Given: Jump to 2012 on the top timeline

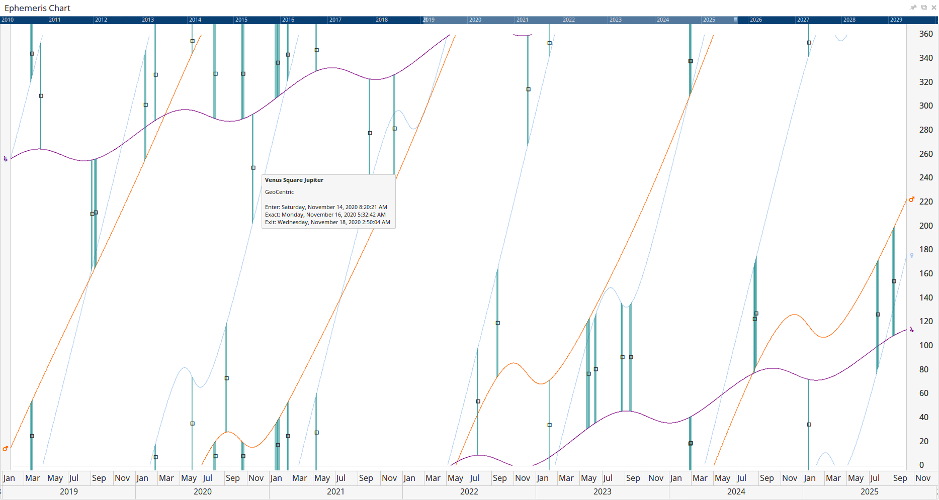Looking at the screenshot, I should (101, 20).
